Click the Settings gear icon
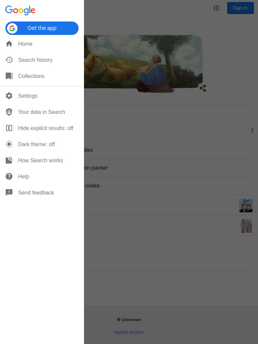The width and height of the screenshot is (258, 344). pos(9,96)
